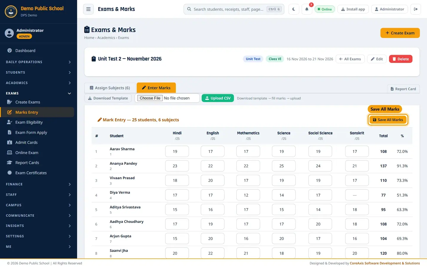Open notifications bell icon
Image resolution: width=427 pixels, height=267 pixels.
pos(307,9)
